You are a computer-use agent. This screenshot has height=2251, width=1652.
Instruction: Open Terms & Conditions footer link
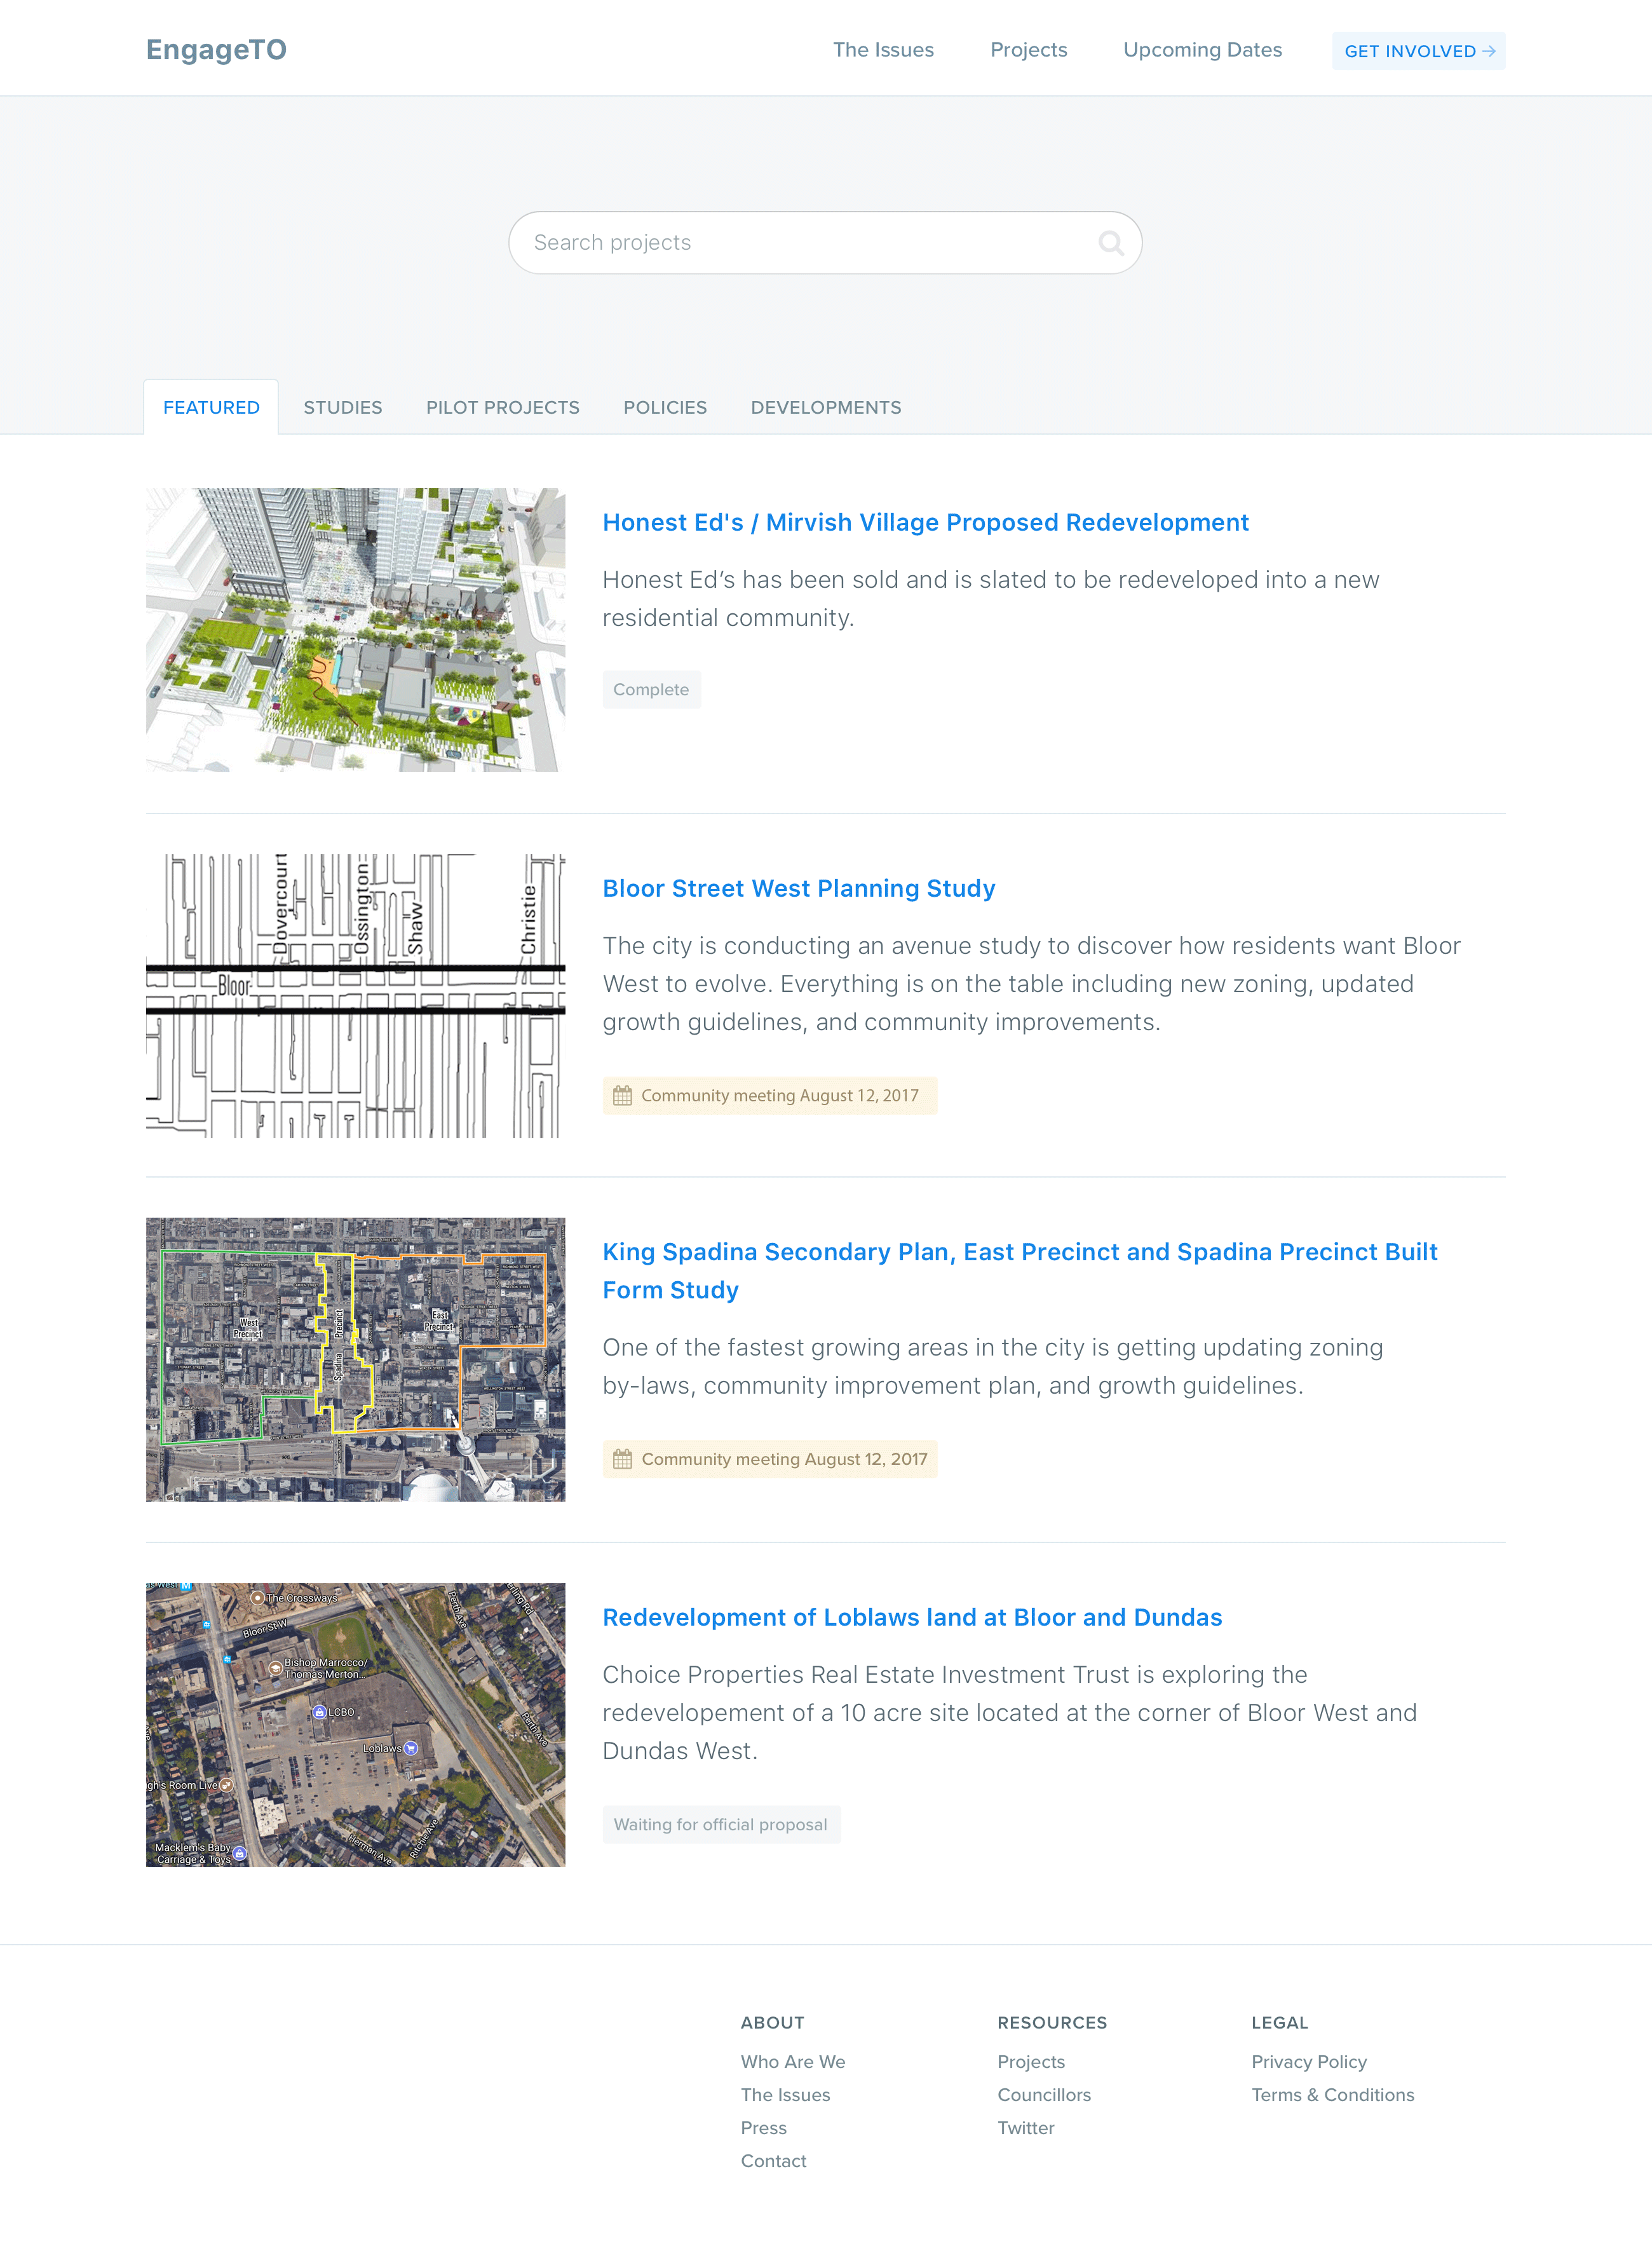(1333, 2094)
